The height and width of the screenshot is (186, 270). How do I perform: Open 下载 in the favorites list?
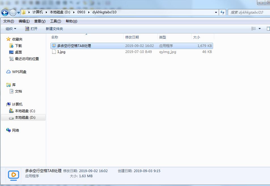(18, 46)
